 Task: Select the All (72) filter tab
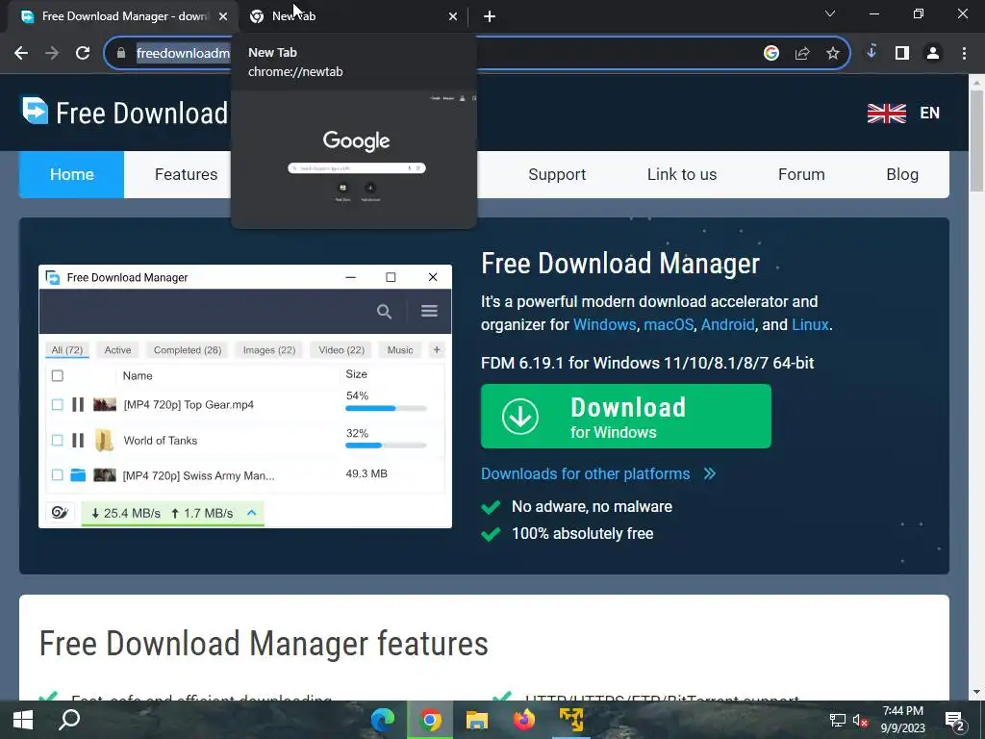click(x=66, y=350)
